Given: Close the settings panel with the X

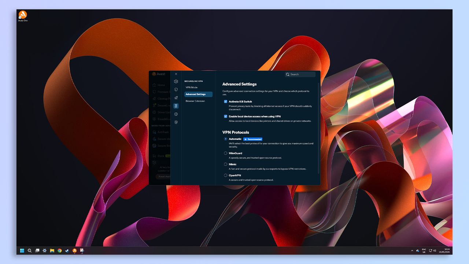Looking at the screenshot, I should pyautogui.click(x=176, y=74).
